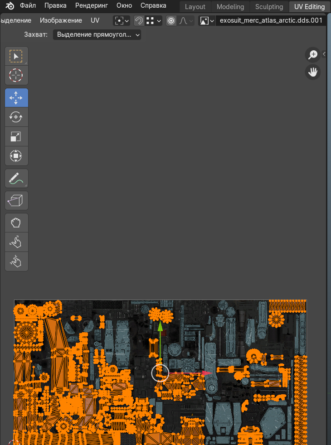Select the UV Editing workspace tab
This screenshot has width=331, height=445.
tap(309, 6)
